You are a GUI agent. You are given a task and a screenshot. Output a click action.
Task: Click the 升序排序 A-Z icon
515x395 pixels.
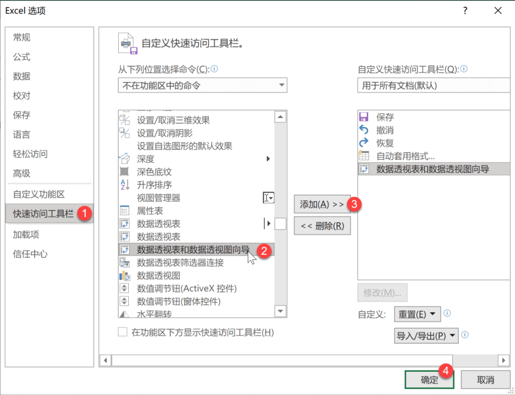(x=125, y=185)
